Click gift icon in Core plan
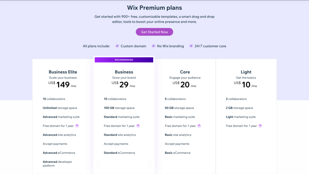Screen dimensions: 309x174 [x=199, y=126]
